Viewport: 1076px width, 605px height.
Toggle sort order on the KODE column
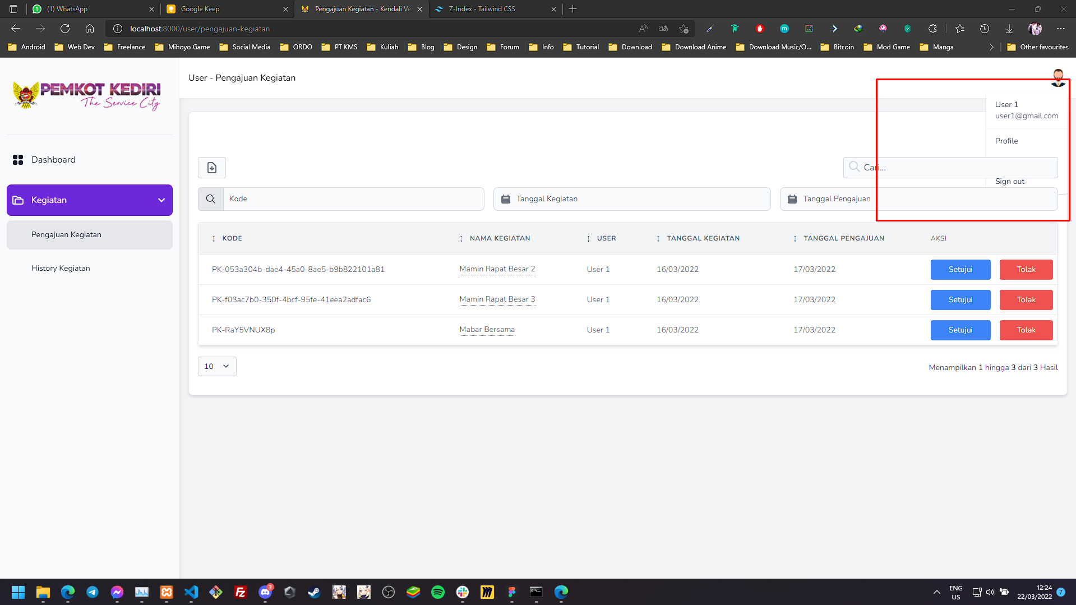tap(214, 238)
